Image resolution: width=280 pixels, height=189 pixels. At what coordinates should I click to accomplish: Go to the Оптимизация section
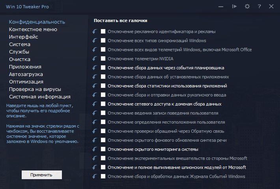(x=26, y=82)
